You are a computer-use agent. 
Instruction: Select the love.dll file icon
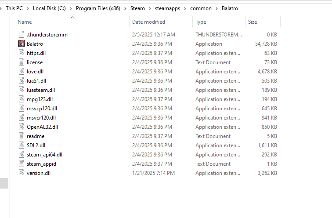coord(22,71)
